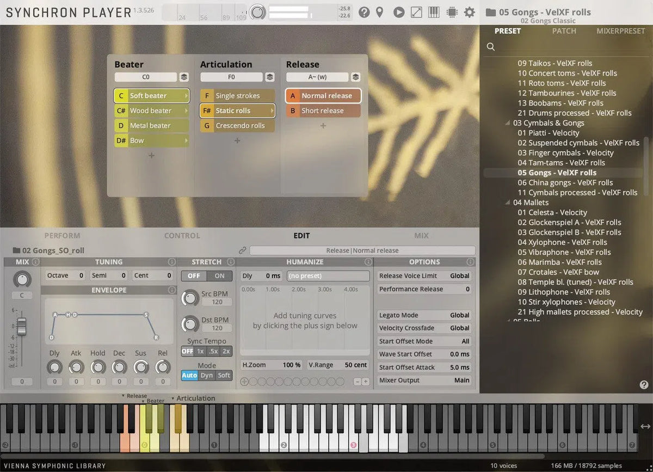Click the Beater dimension layers icon
Viewport: 653px width, 472px height.
coord(184,77)
